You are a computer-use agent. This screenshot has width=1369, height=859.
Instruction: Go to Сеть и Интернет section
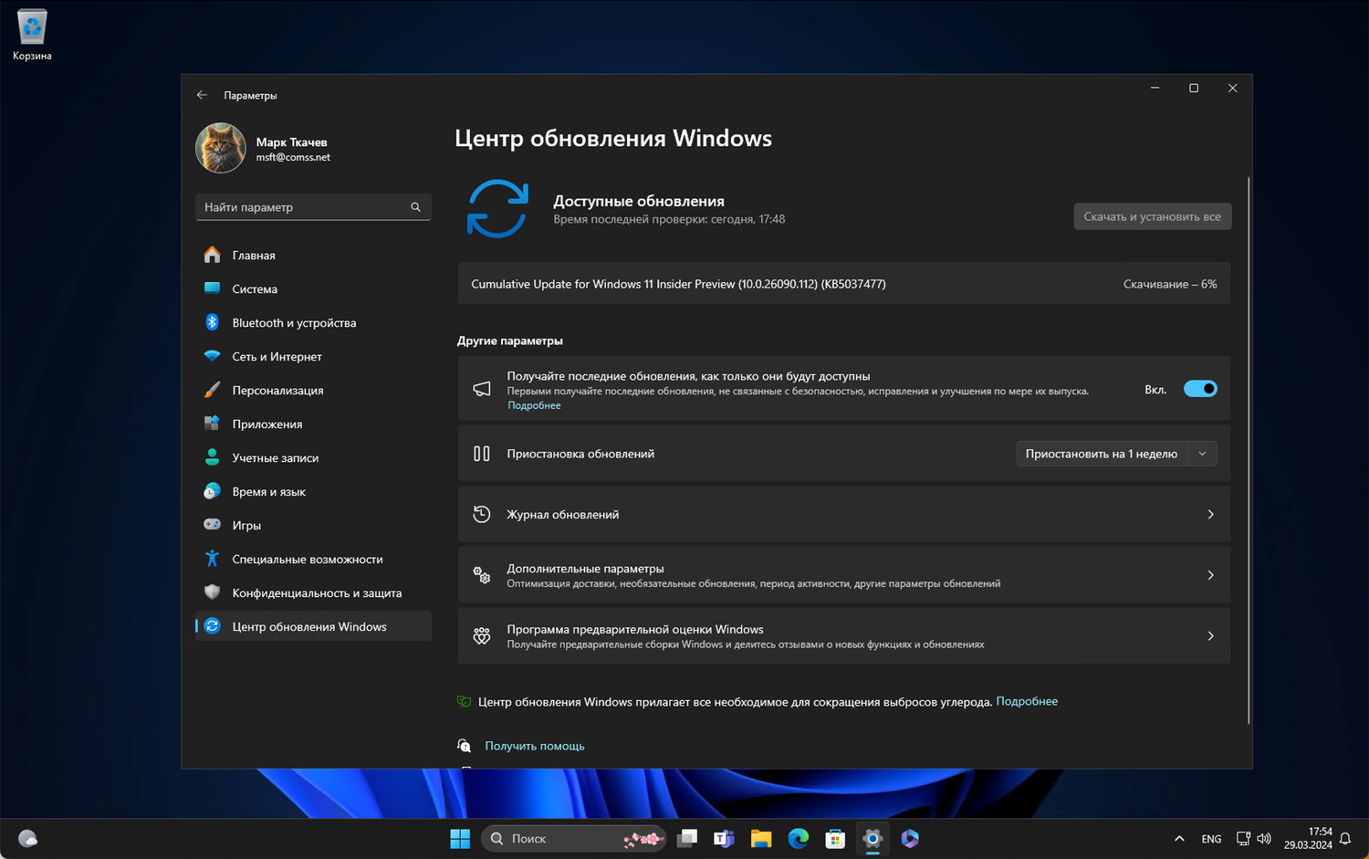tap(277, 357)
